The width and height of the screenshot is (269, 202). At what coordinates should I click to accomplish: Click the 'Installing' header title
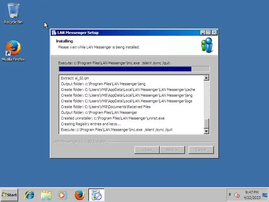pos(64,41)
